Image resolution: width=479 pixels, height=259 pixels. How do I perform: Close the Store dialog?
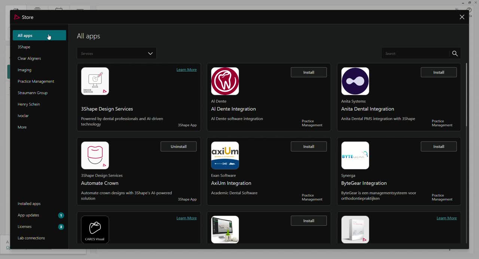[462, 17]
